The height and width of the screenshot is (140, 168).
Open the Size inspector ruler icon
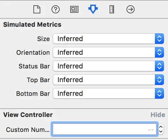point(112,10)
